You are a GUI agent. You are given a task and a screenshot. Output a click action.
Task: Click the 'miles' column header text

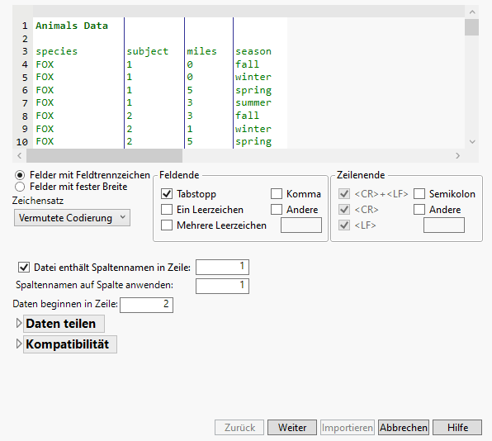coord(201,51)
